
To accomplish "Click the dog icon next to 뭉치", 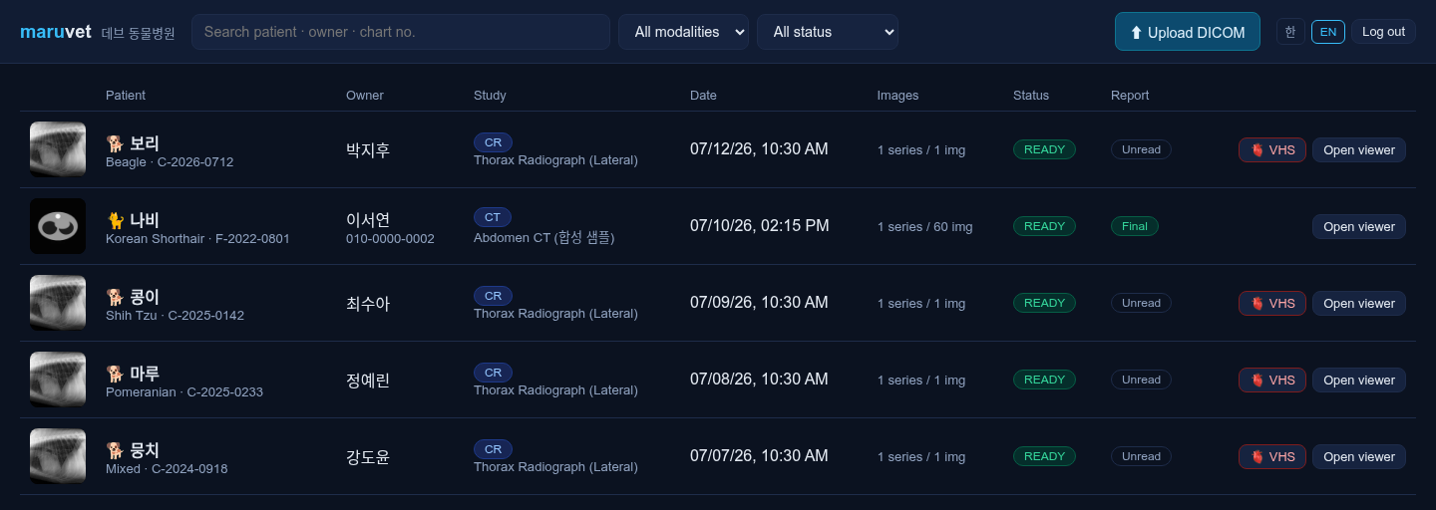I will pos(115,450).
